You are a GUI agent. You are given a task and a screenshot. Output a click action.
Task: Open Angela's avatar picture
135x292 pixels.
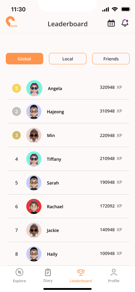(x=34, y=88)
